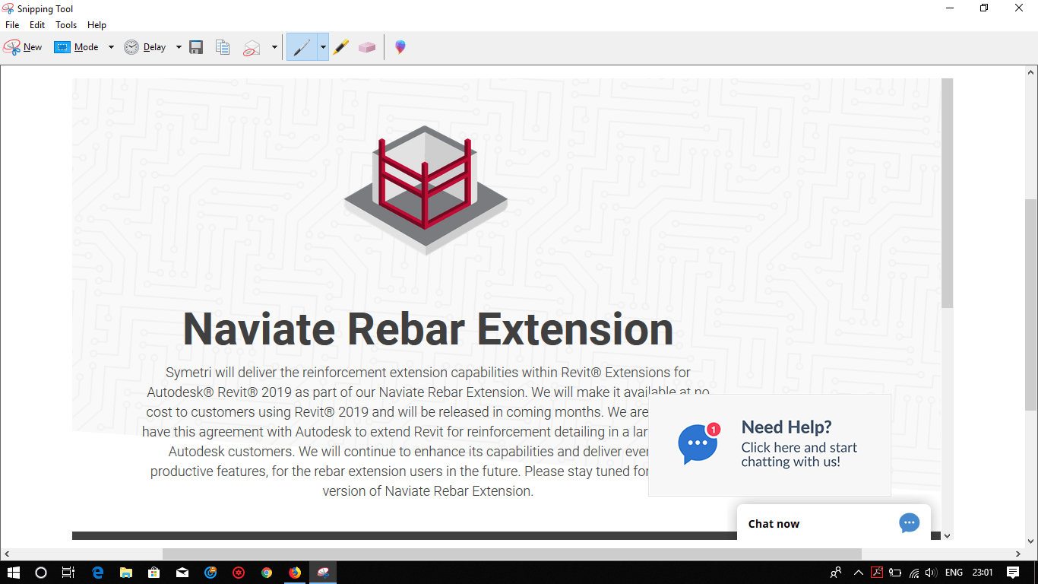Screen dimensions: 1038x584
Task: Click the Need Help chat link
Action: 799,455
